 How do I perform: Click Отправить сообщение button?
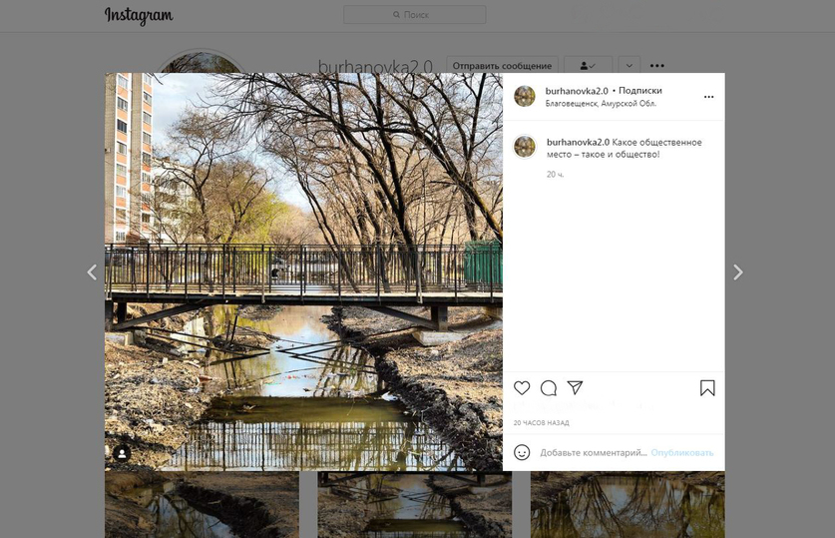coord(502,66)
